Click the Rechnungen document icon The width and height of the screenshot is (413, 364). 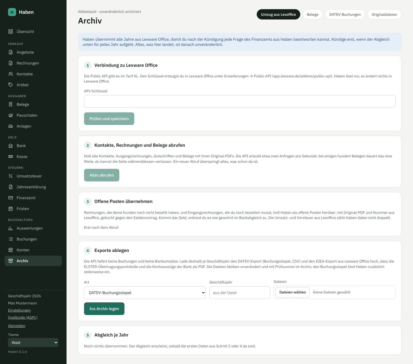click(11, 63)
